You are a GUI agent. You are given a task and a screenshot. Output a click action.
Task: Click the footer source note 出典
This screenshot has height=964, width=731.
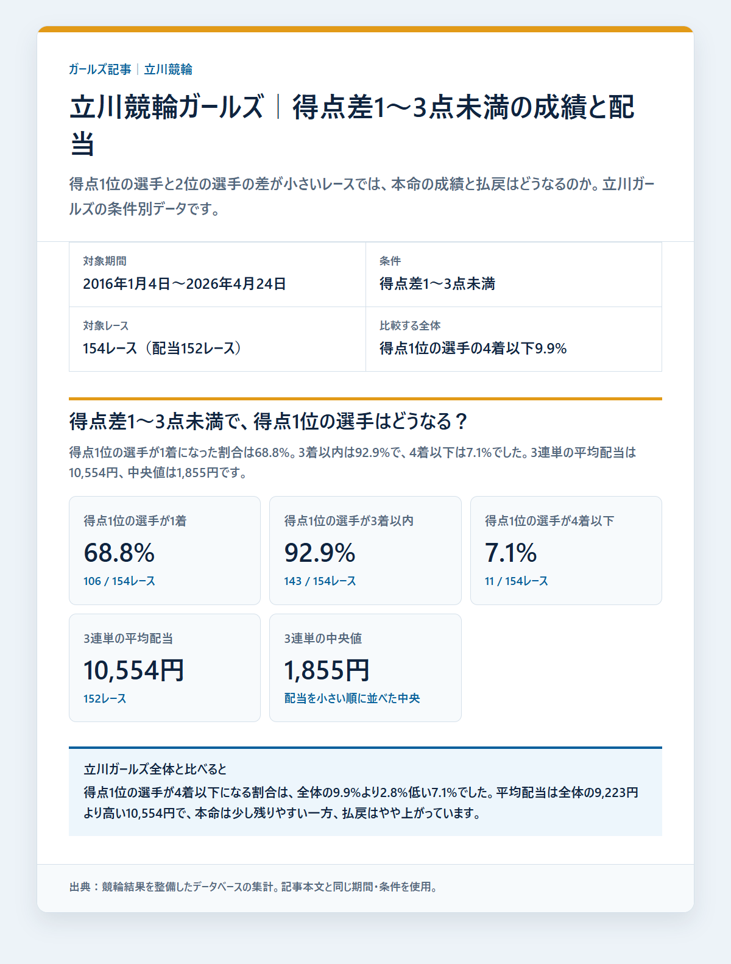pyautogui.click(x=254, y=887)
